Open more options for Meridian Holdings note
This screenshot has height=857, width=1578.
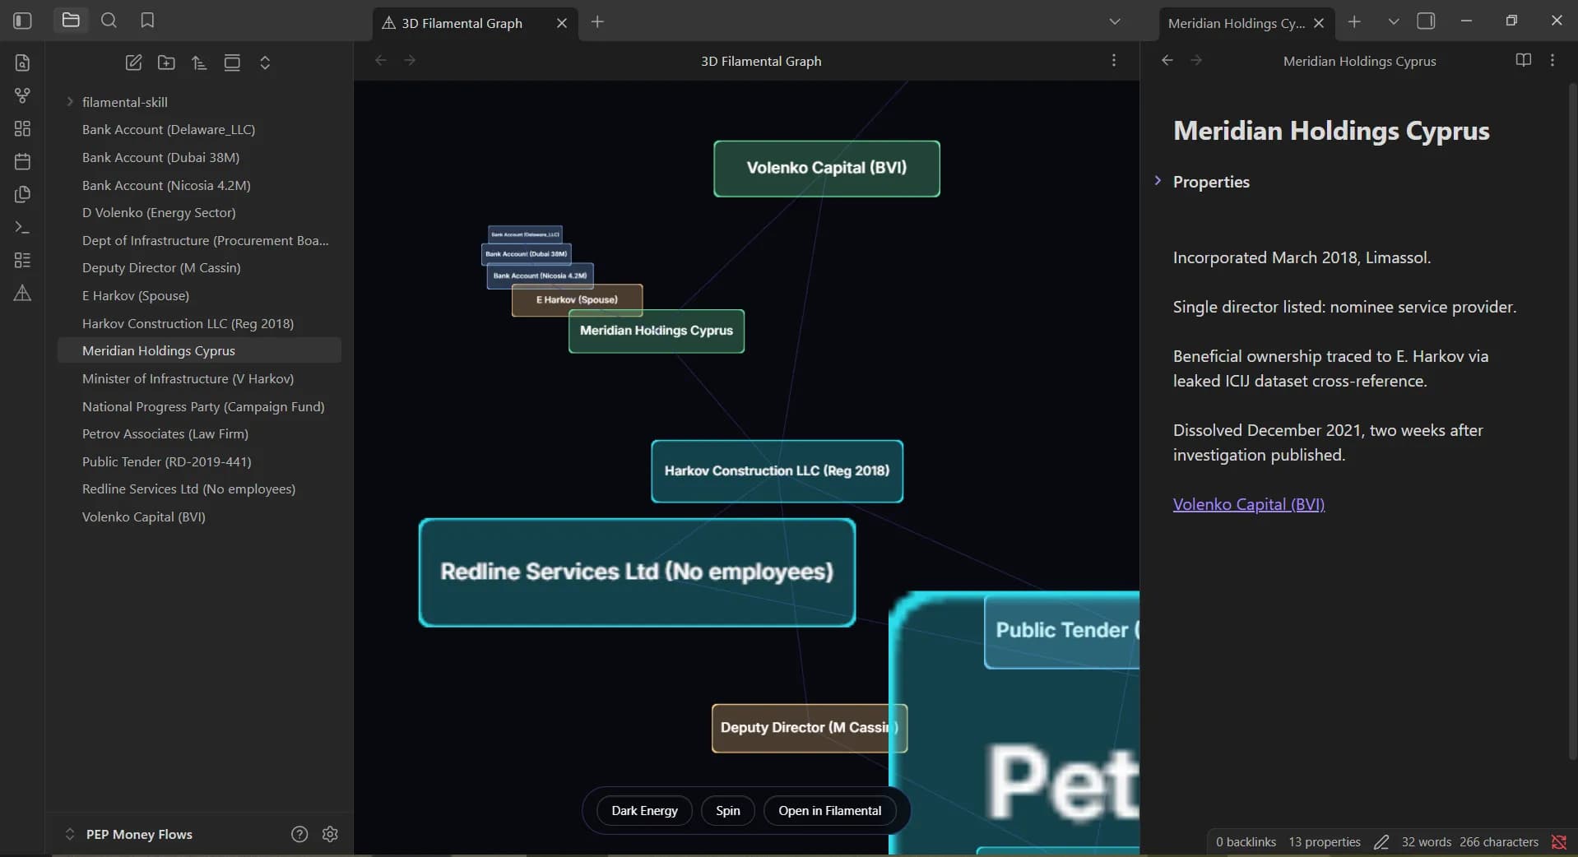1552,60
